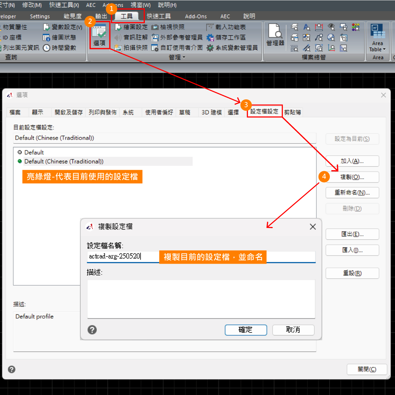The width and height of the screenshot is (395, 395).
Task: Click the explore multileader styles icon
Action: coord(319,38)
